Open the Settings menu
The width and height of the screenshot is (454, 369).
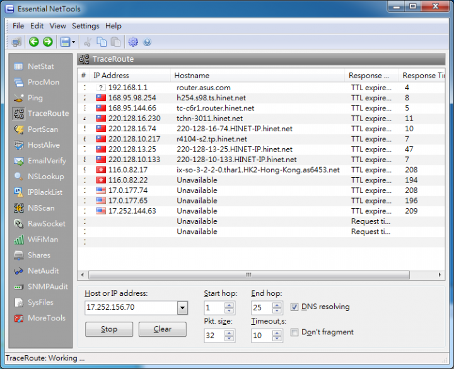click(x=85, y=26)
